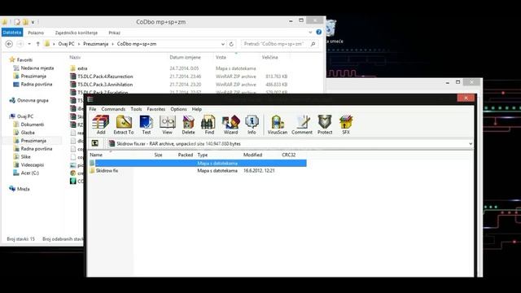Image resolution: width=521 pixels, height=293 pixels.
Task: Sort WinRAR list by Type column
Action: [x=203, y=155]
